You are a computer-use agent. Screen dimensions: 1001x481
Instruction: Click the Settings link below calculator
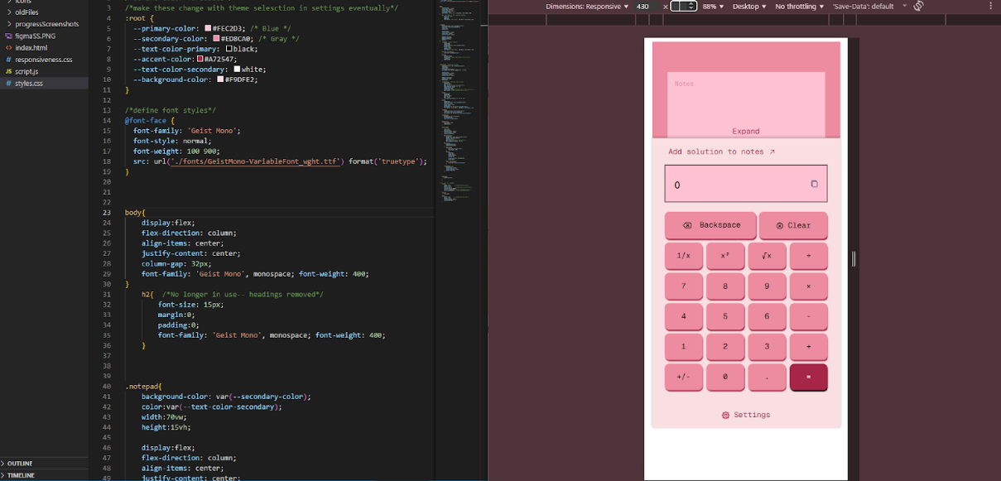[746, 415]
